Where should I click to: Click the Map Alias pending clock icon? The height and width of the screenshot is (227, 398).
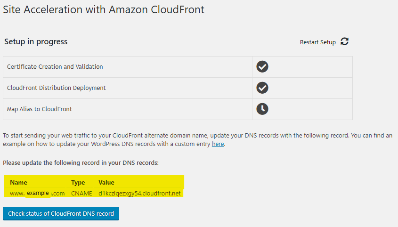click(262, 109)
